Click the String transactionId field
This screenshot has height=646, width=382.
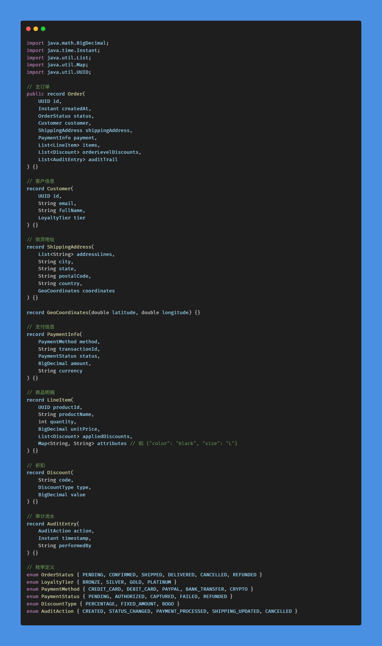click(69, 349)
